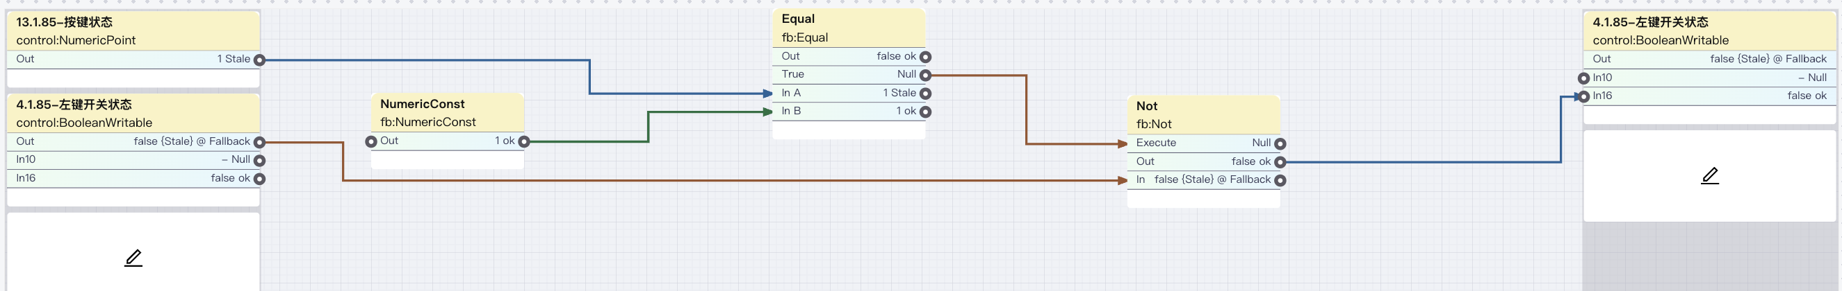Screen dimensions: 1842x291
Task: Click the In B pin of the Equal block
Action: click(925, 112)
